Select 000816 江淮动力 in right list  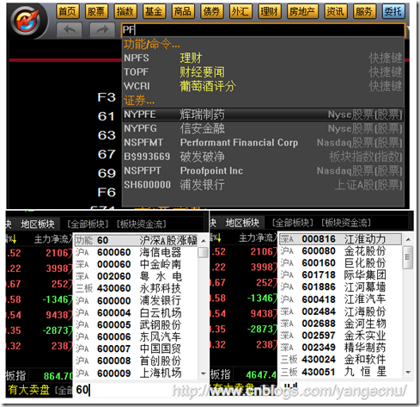[341, 239]
